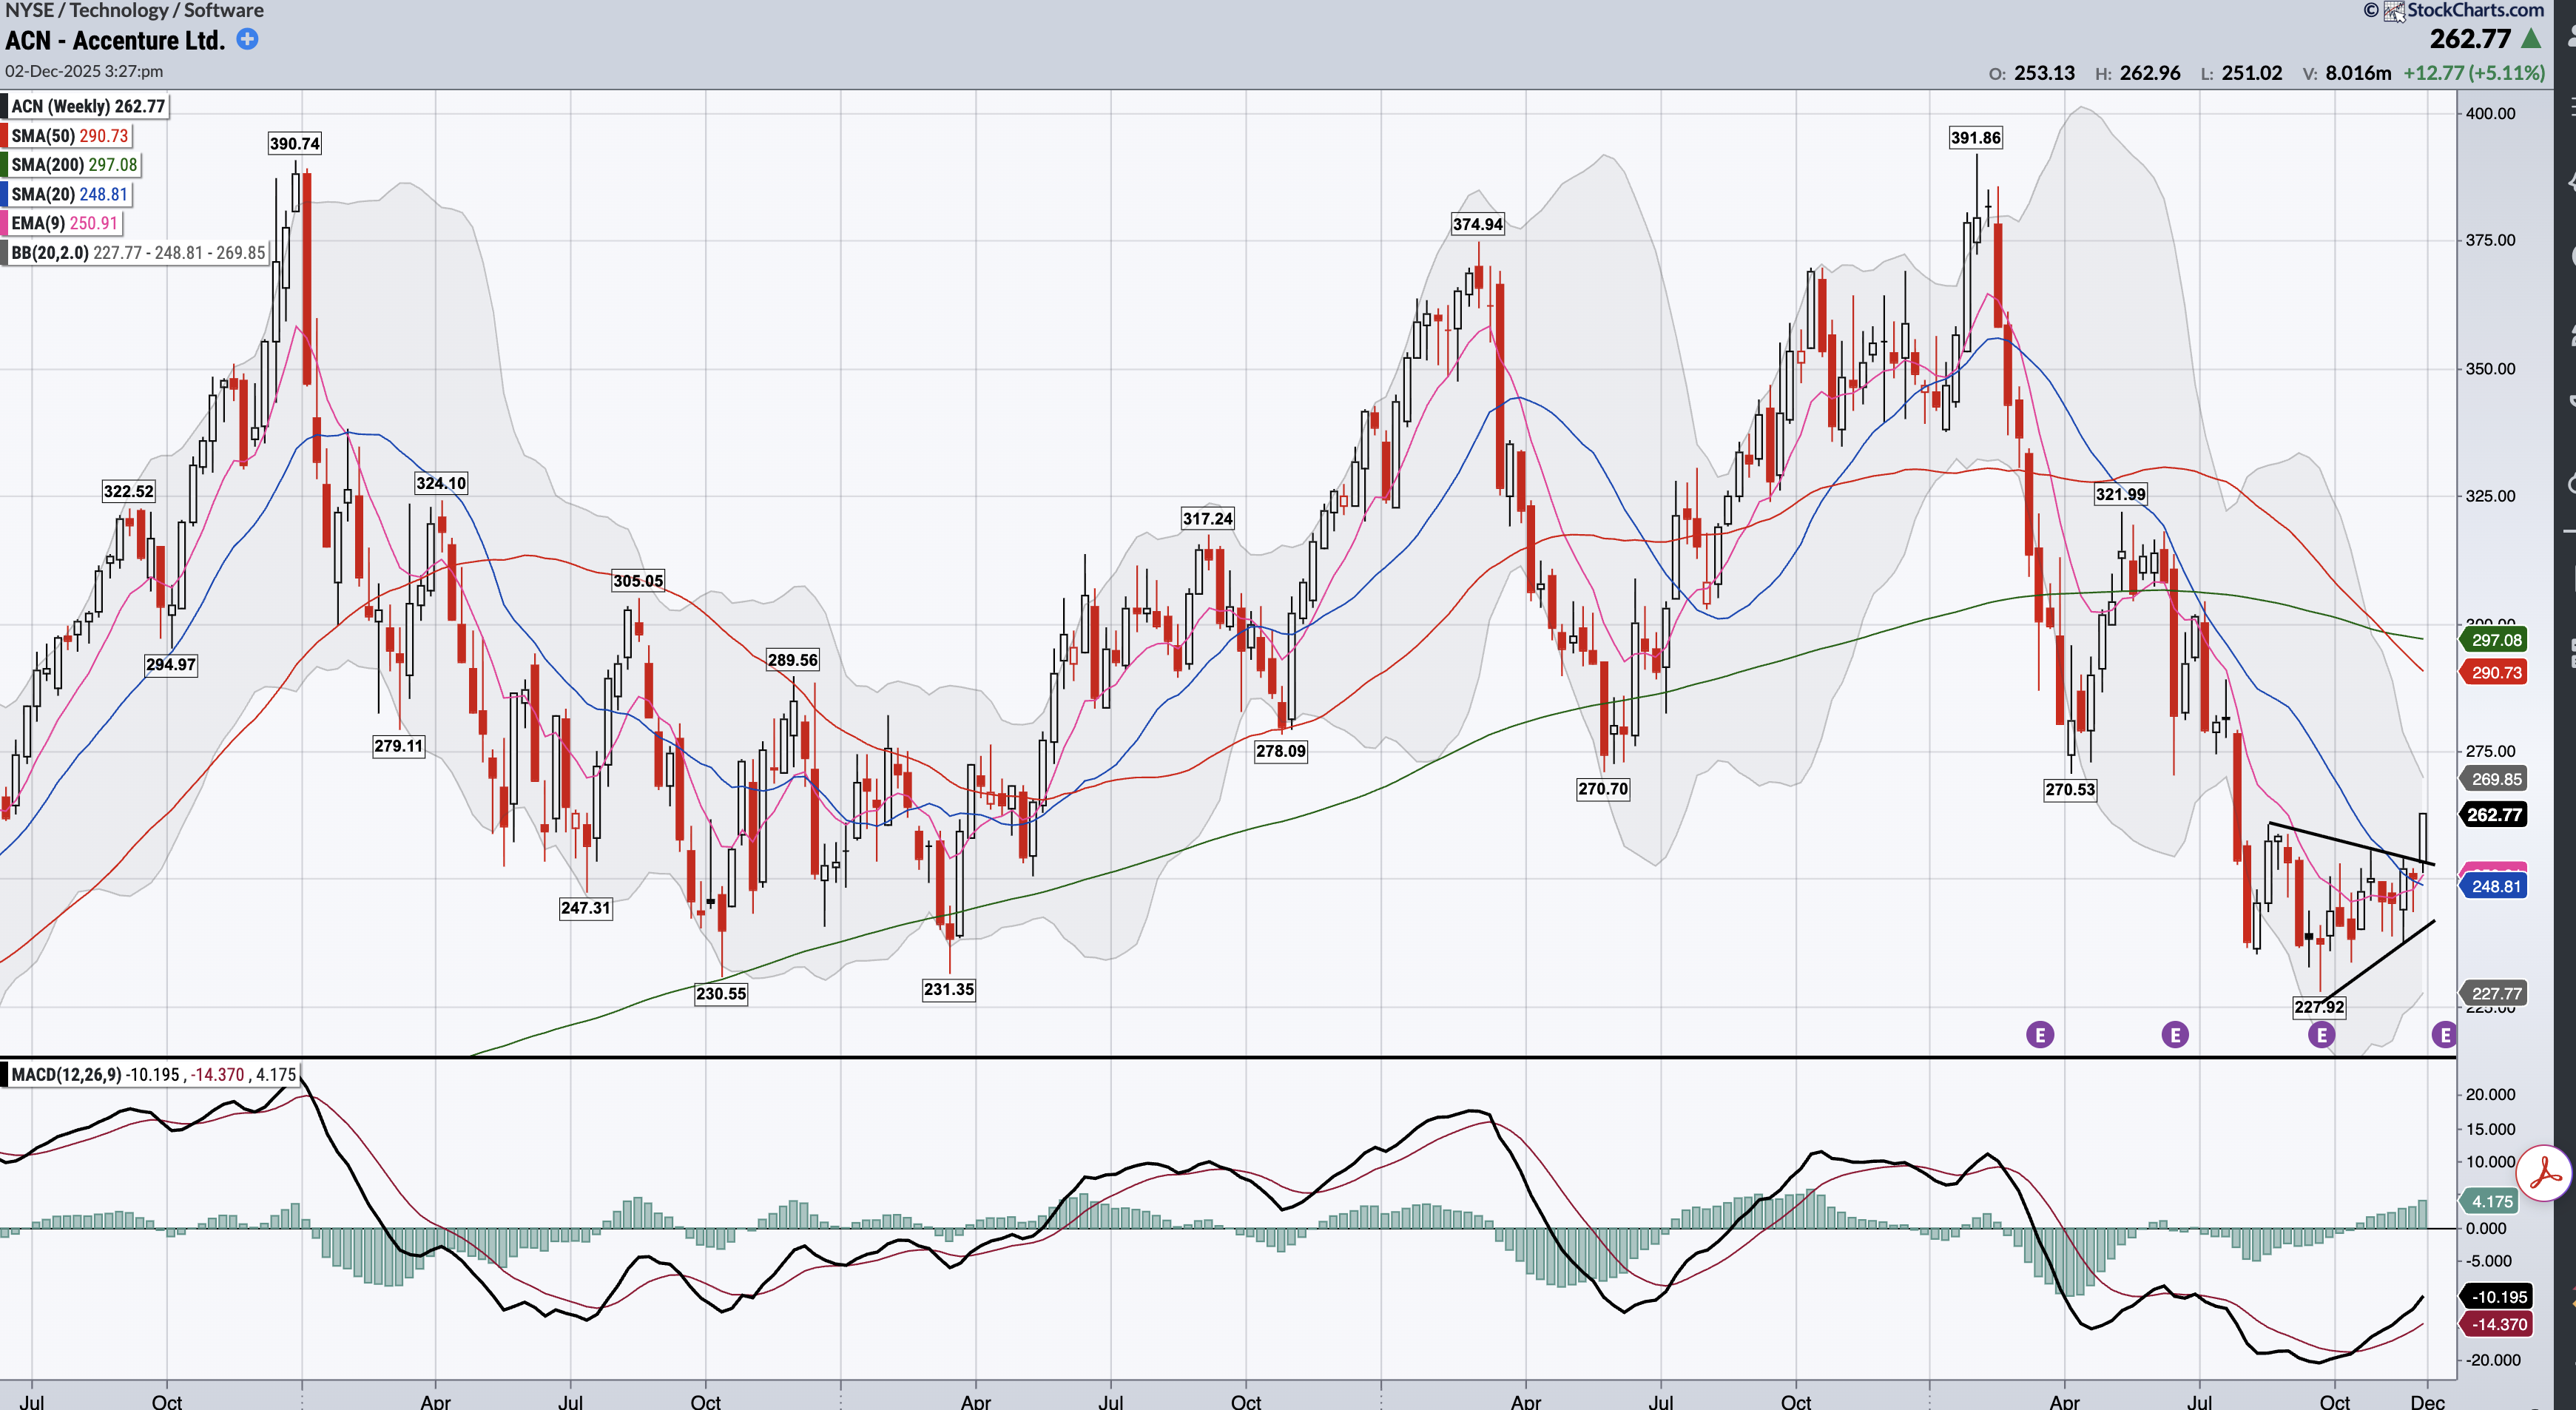Click the second purple earnings E marker
This screenshot has height=1410, width=2576.
coord(2175,1034)
